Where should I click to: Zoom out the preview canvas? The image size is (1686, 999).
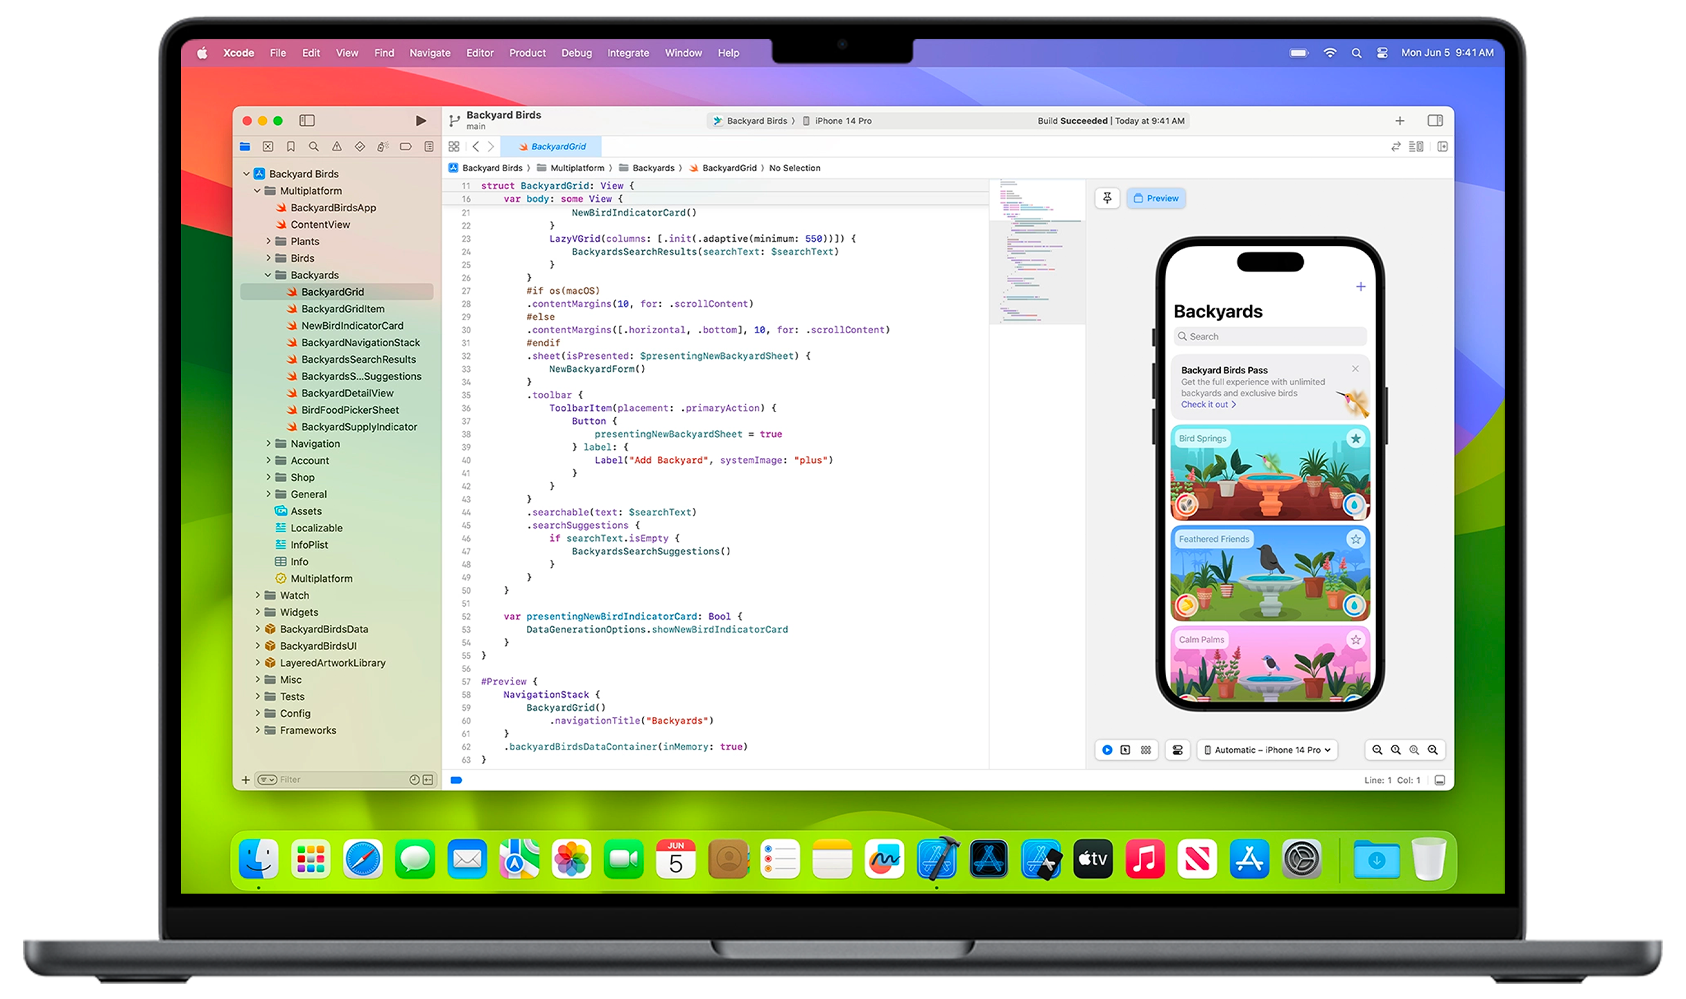1378,750
